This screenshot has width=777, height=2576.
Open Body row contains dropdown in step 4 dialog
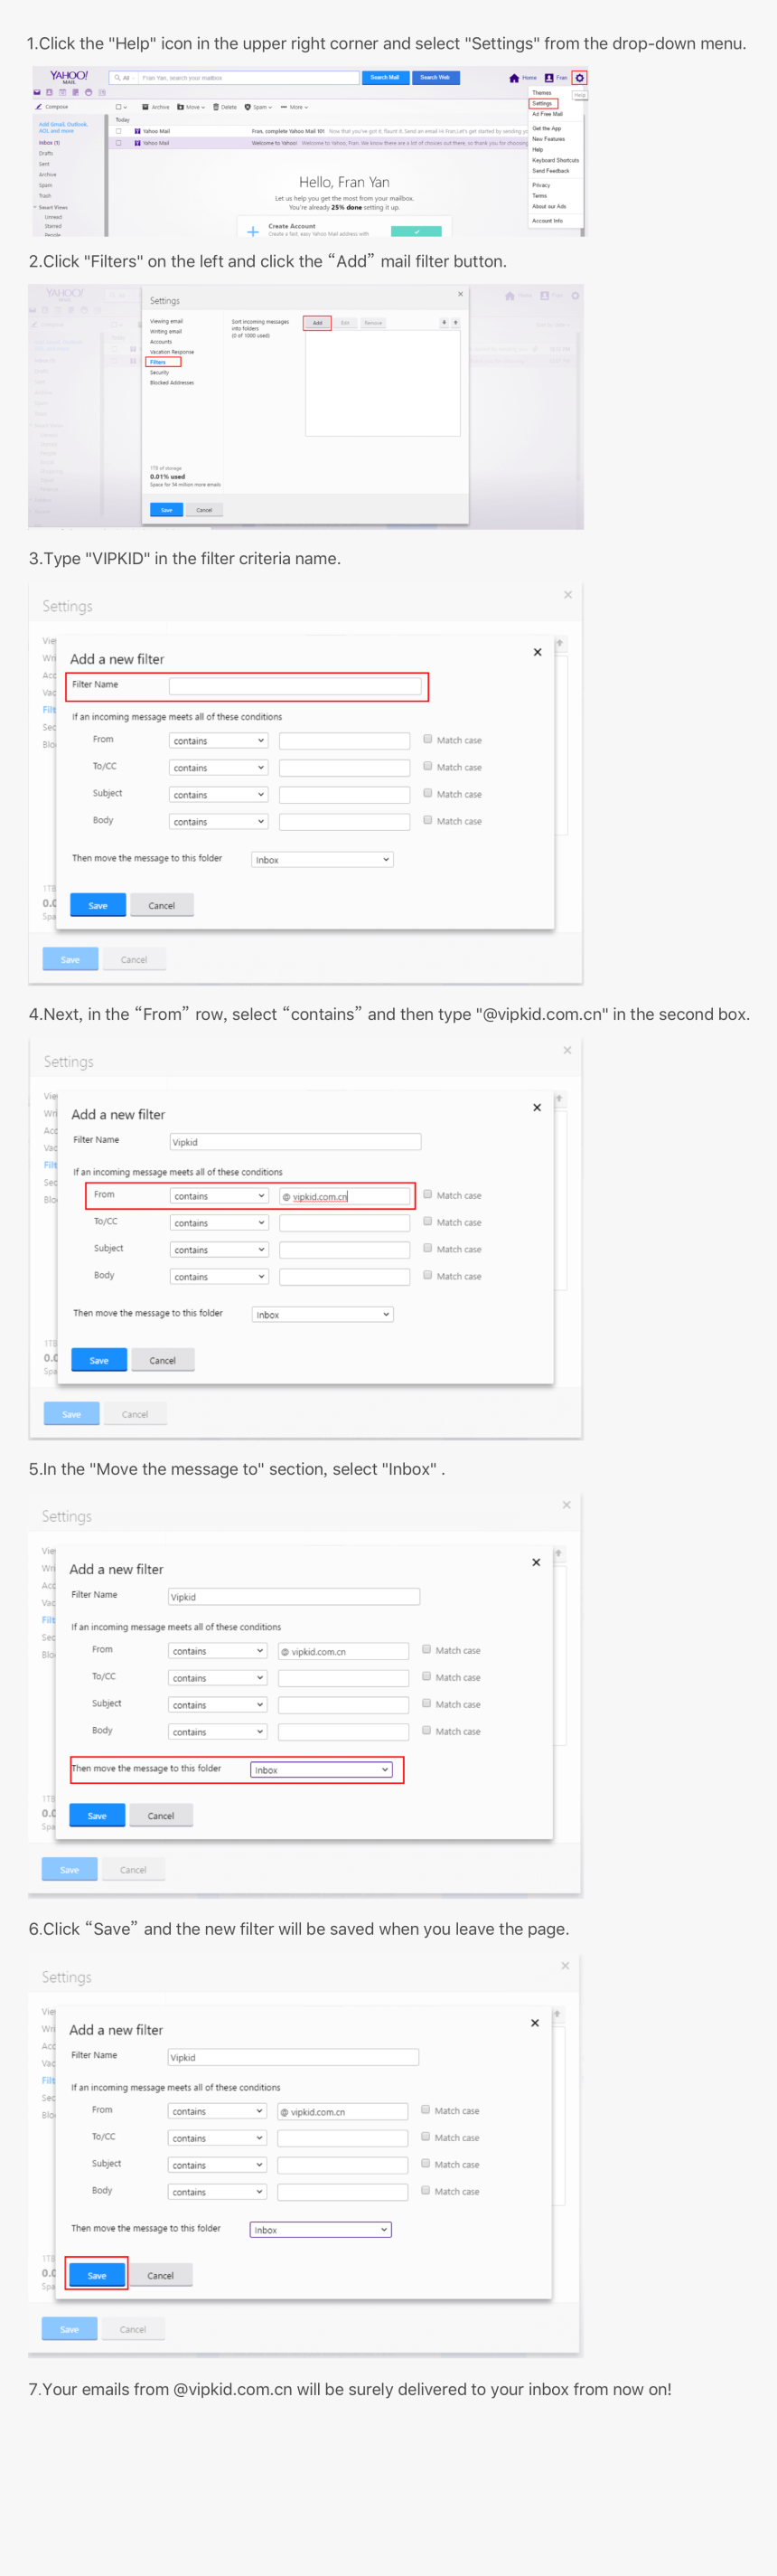[x=220, y=1277]
